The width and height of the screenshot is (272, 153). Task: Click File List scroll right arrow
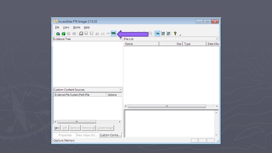pos(217,106)
